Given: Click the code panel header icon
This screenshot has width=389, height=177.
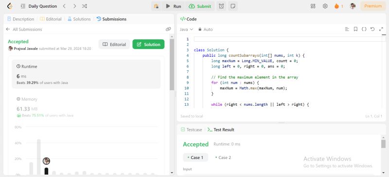Looking at the screenshot, I should 183,19.
